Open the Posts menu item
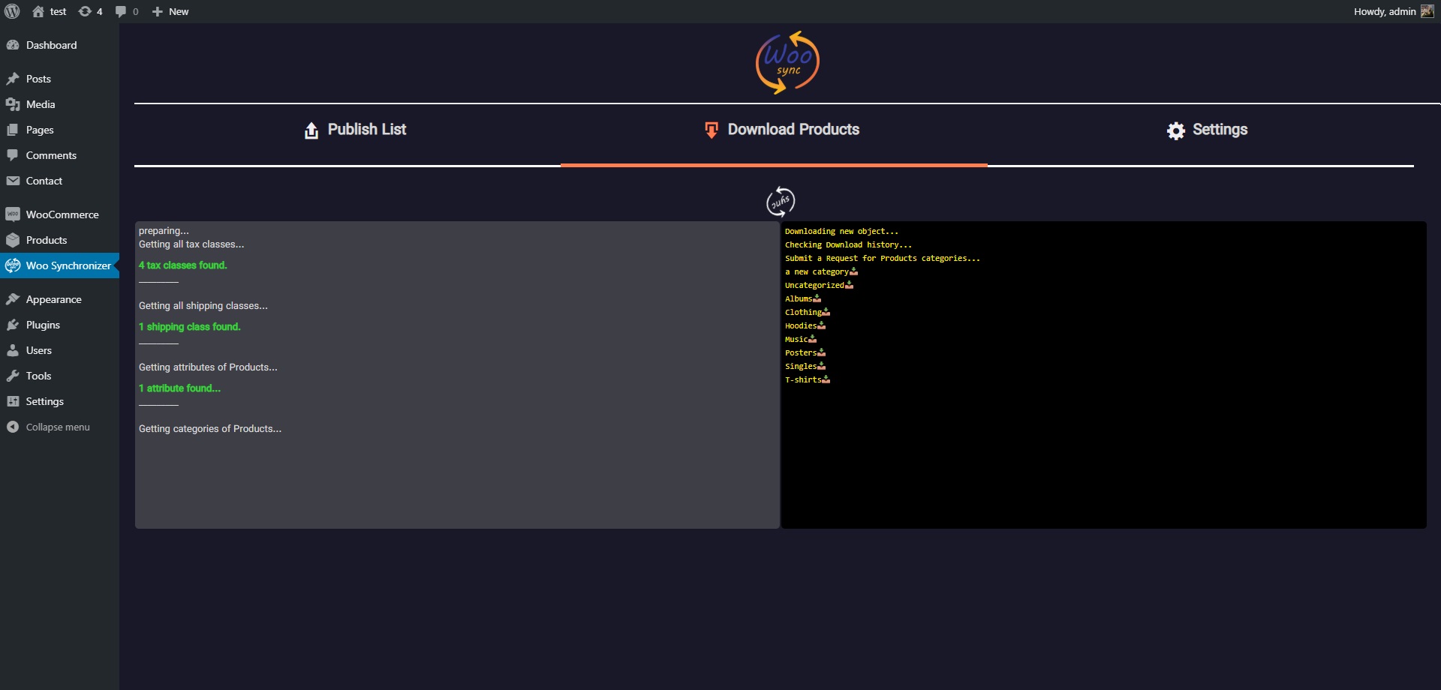The height and width of the screenshot is (690, 1441). point(59,79)
